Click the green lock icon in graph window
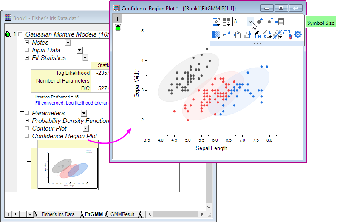Image resolution: width=337 pixels, height=222 pixels. [x=118, y=27]
